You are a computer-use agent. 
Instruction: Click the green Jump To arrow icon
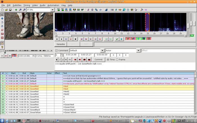16,10
